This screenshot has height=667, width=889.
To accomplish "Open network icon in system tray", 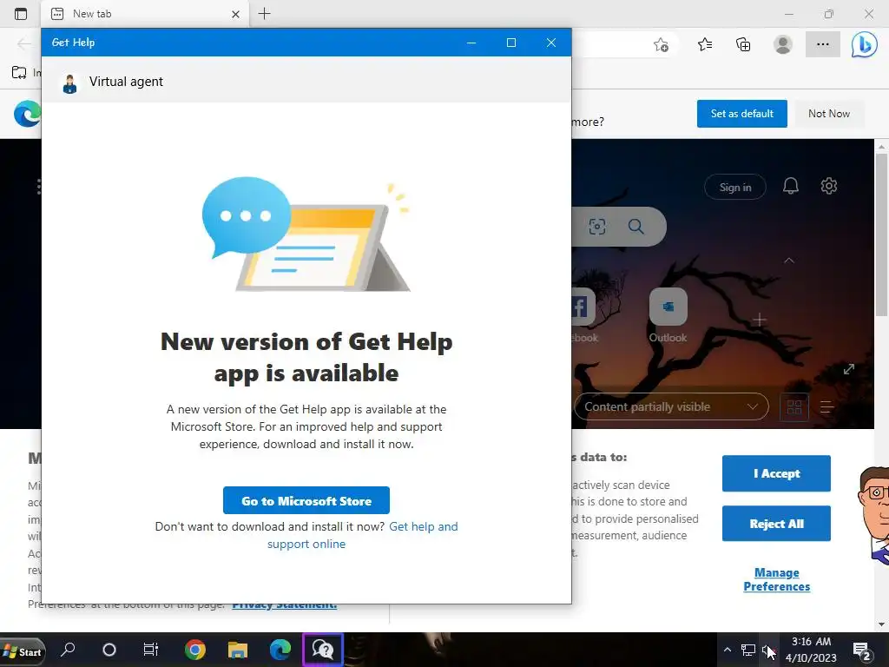I will click(x=747, y=650).
